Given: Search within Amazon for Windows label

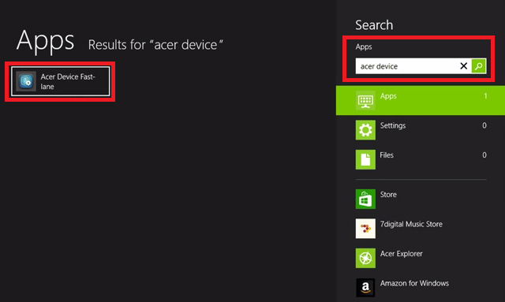Looking at the screenshot, I should point(414,283).
